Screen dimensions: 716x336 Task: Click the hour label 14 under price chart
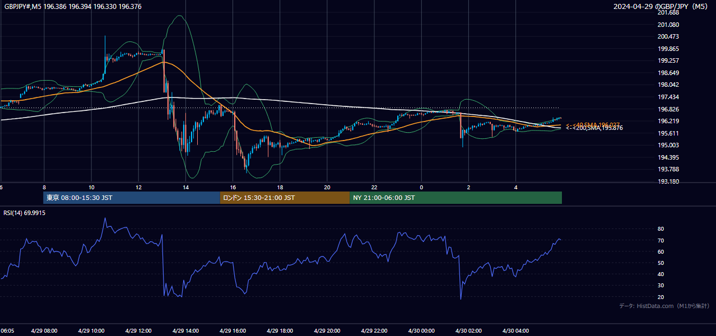pos(185,188)
